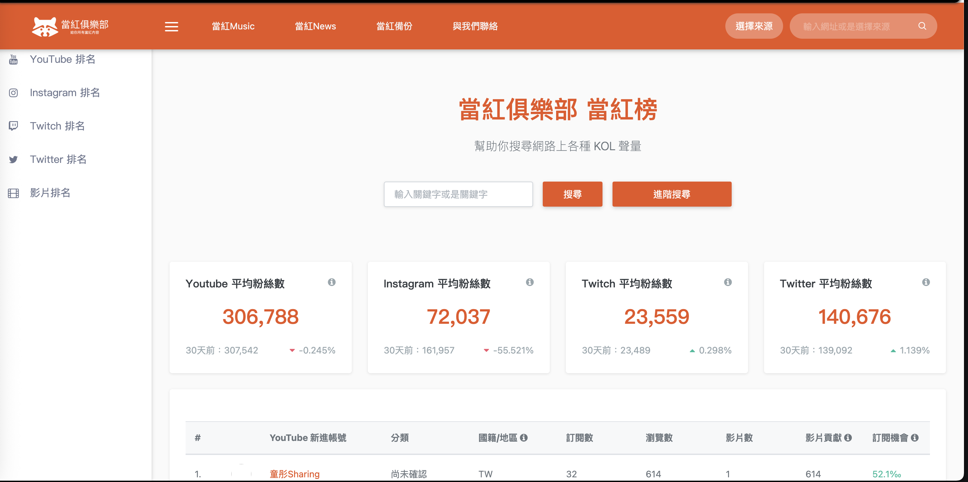
Task: Click the hamburger menu icon in header
Action: pyautogui.click(x=171, y=26)
